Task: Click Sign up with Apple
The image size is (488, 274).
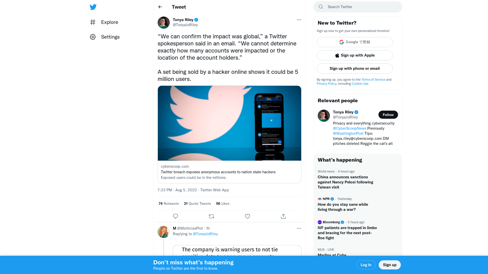Action: [x=355, y=55]
